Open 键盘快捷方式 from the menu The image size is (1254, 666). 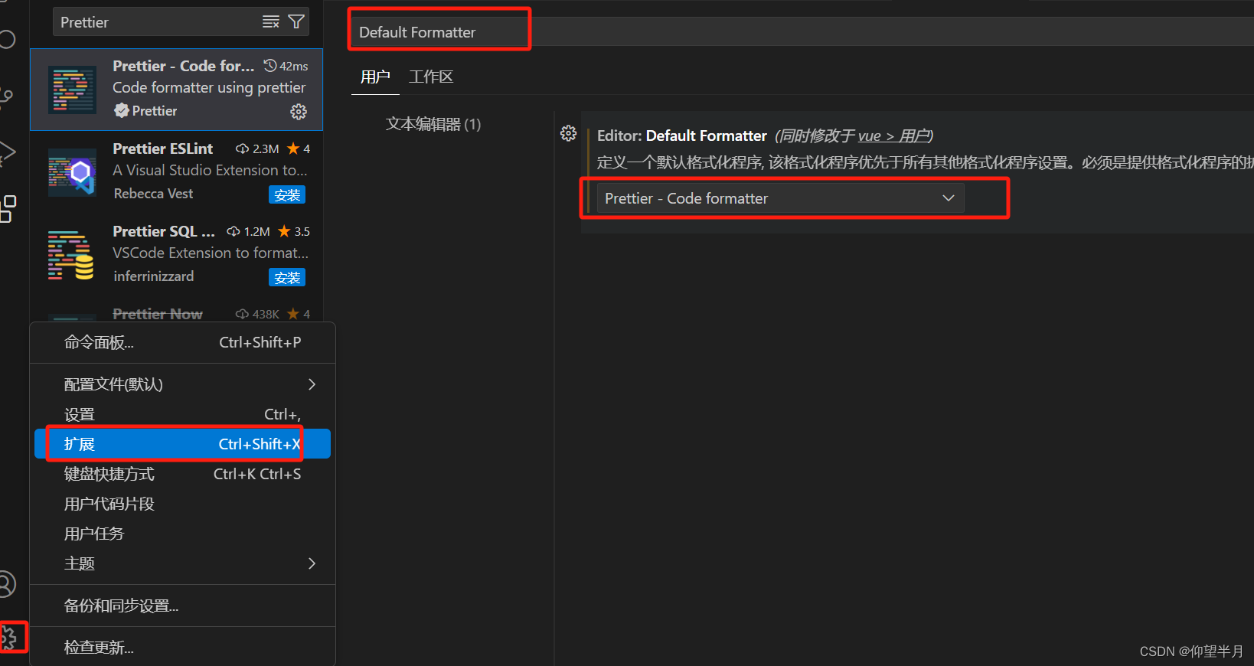182,474
